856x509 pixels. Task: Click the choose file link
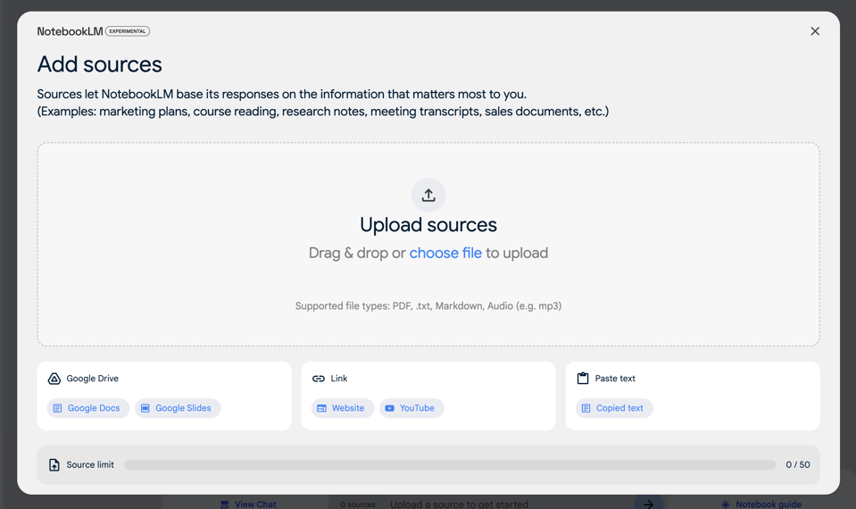445,253
